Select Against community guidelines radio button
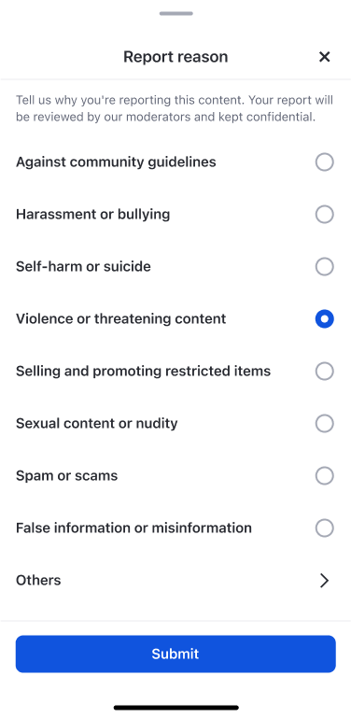The width and height of the screenshot is (351, 718). 325,162
